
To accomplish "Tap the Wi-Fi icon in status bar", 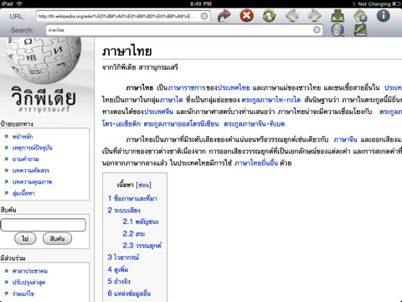I will click(19, 3).
